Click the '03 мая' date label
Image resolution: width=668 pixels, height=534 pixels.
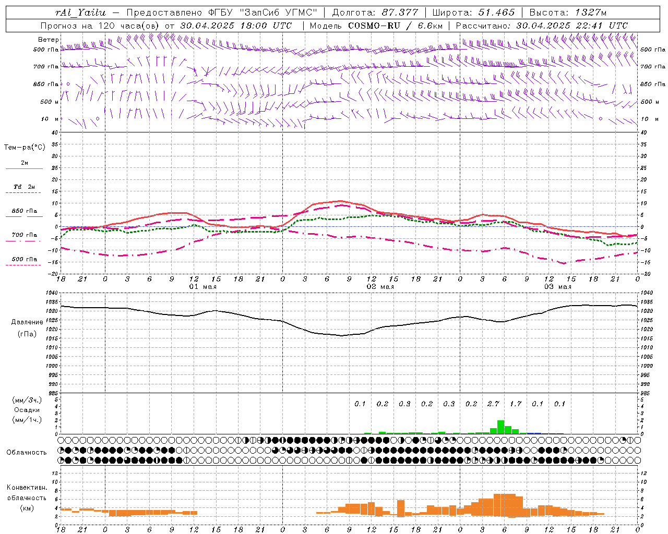558,287
